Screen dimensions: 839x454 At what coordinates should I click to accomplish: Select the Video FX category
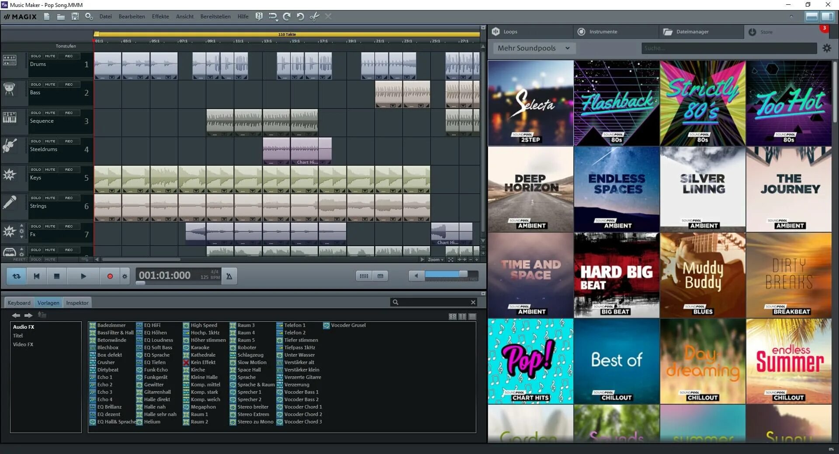click(x=23, y=344)
